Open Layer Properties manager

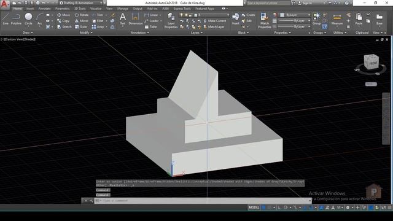(171, 20)
